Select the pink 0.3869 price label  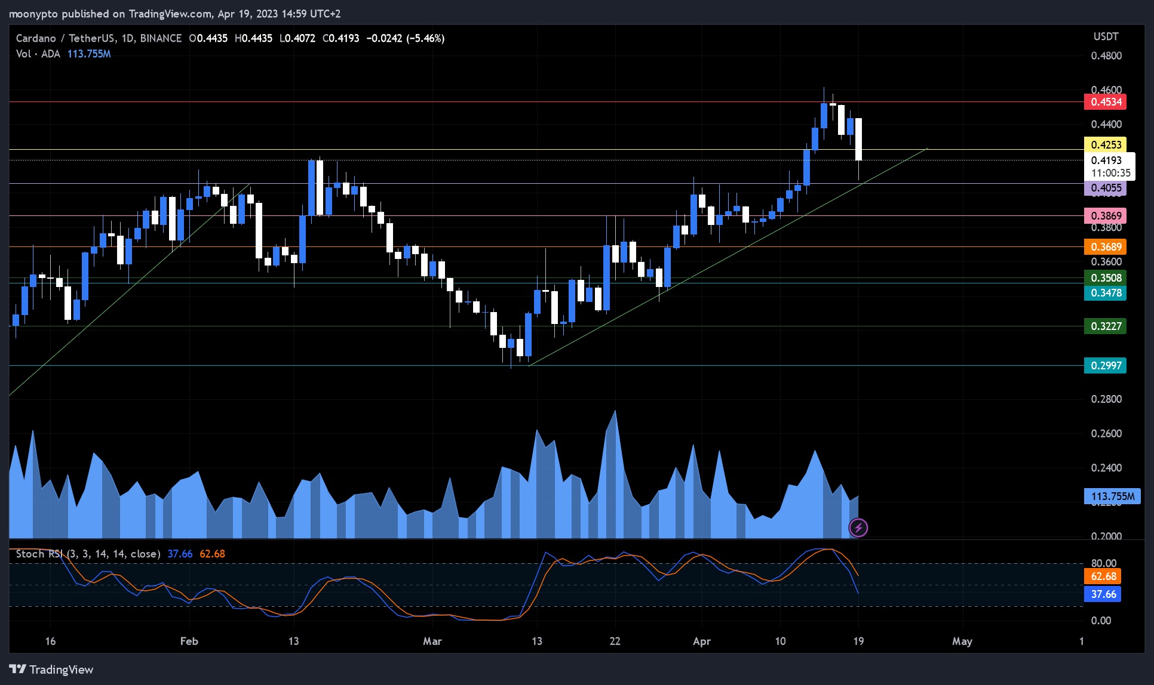1106,216
